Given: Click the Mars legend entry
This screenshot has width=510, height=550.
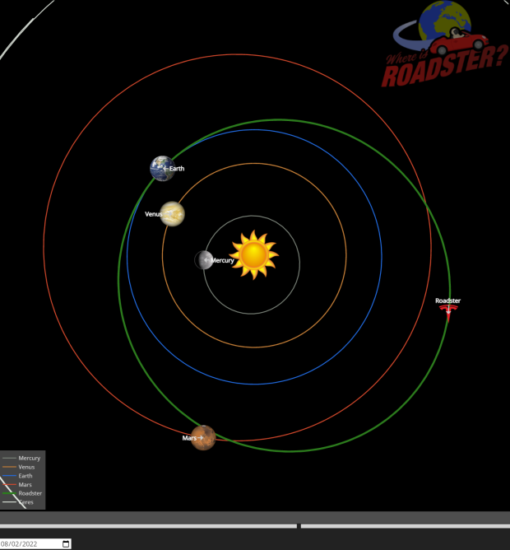Looking at the screenshot, I should [x=17, y=484].
